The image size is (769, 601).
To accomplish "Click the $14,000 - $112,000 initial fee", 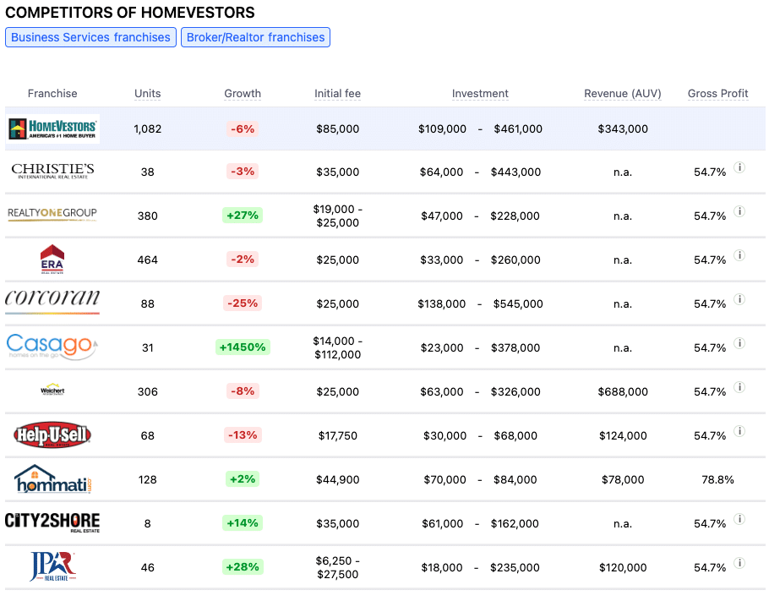I will [337, 347].
